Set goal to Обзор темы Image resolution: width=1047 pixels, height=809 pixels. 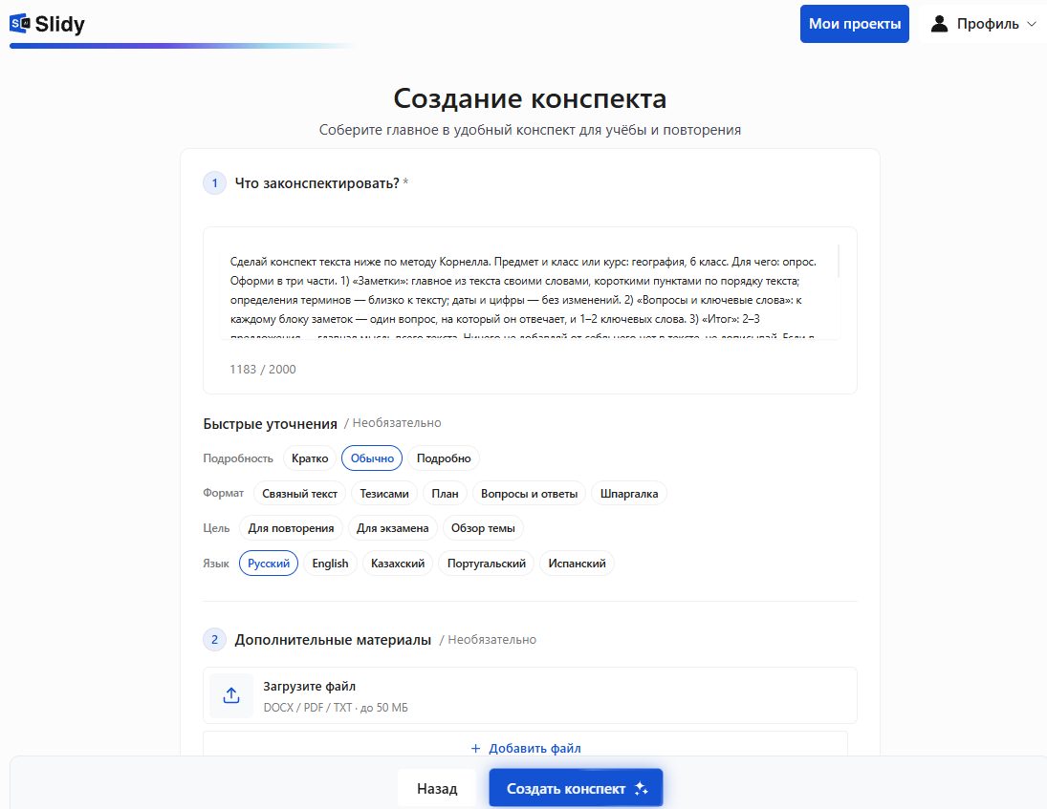[x=483, y=528]
